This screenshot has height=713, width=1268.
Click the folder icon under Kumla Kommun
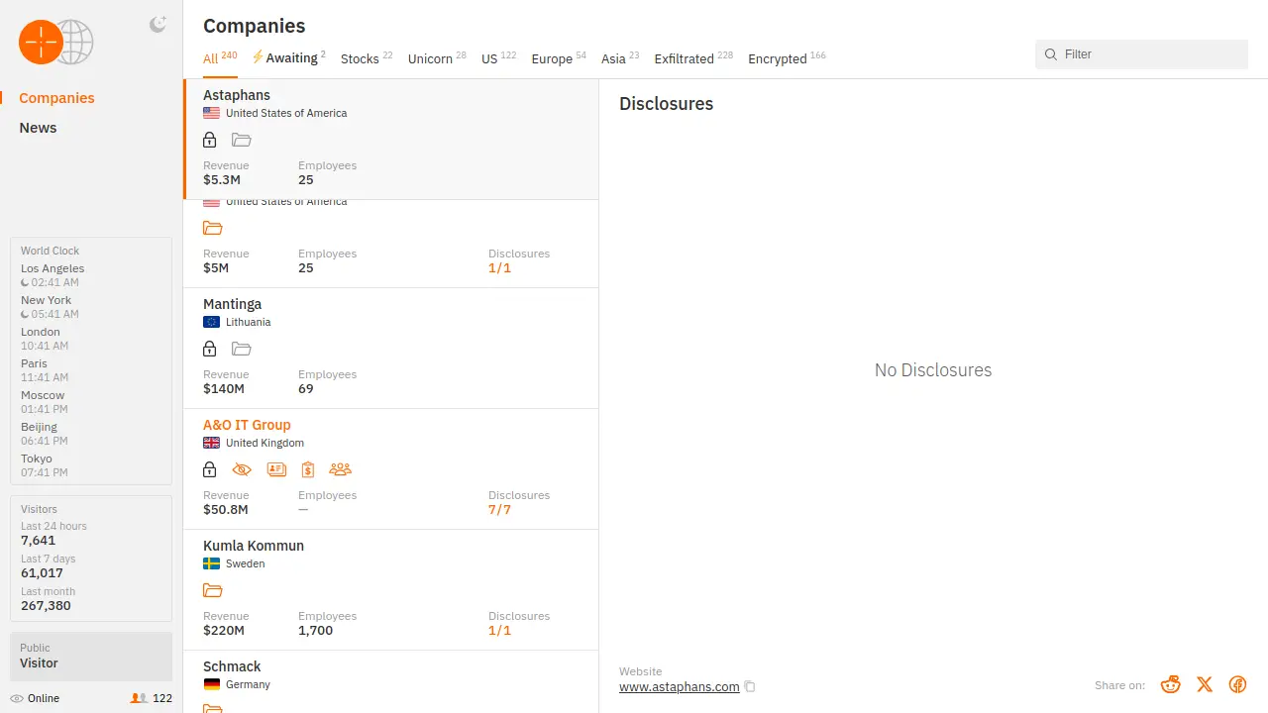(212, 590)
